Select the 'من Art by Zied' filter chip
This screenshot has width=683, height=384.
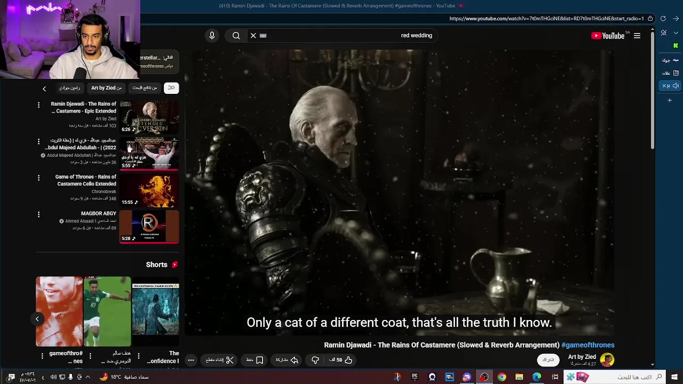106,88
